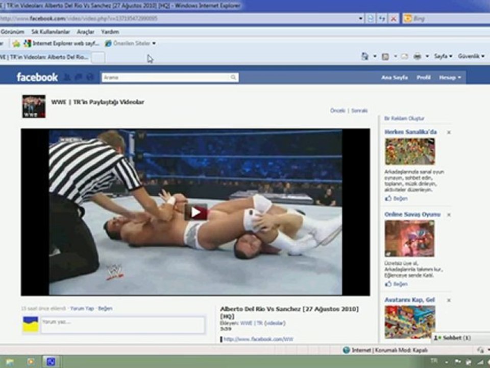Click the Sanalika ad image
The height and width of the screenshot is (368, 490).
coord(410,152)
